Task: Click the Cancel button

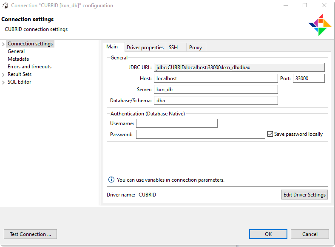Action: [x=310, y=234]
